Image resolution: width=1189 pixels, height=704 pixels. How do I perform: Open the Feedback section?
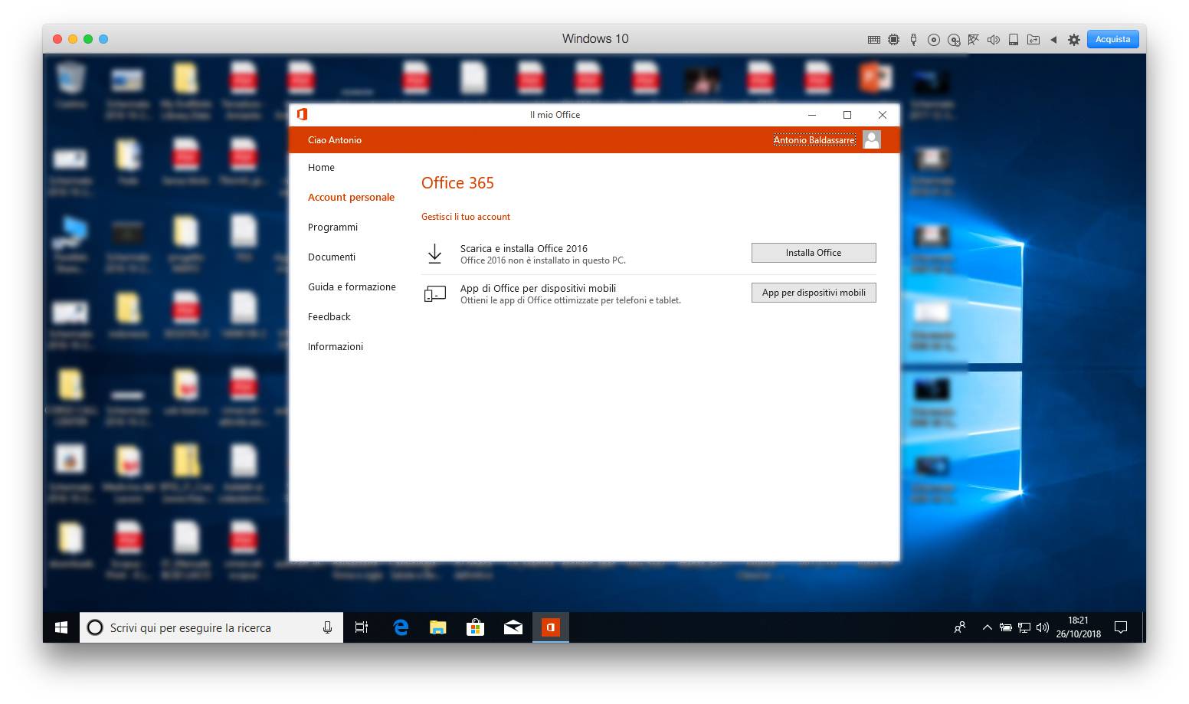coord(329,317)
